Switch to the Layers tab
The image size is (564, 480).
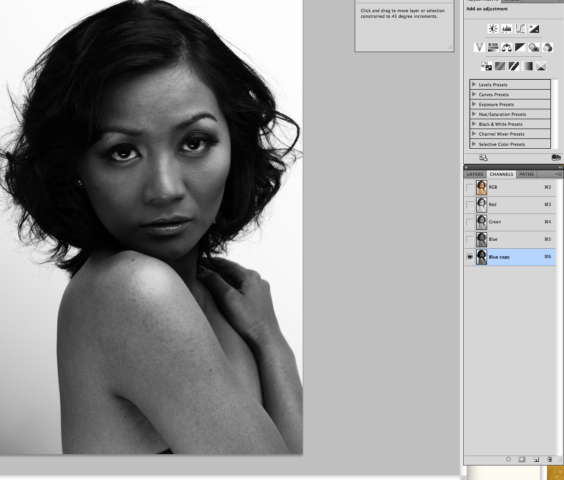point(475,175)
